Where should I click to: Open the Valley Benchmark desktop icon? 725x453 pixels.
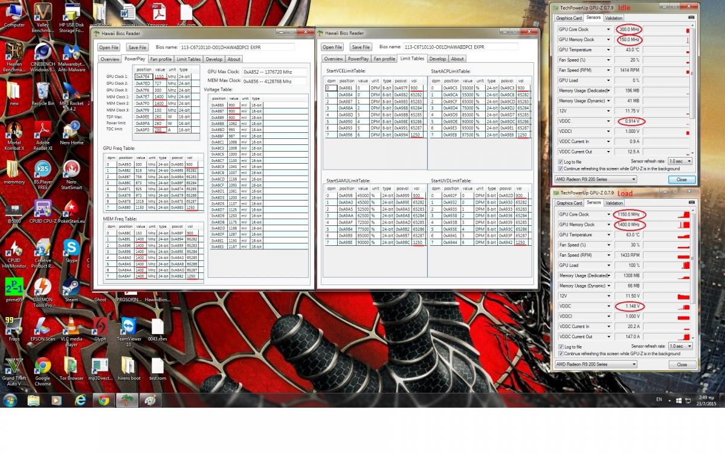(42, 18)
